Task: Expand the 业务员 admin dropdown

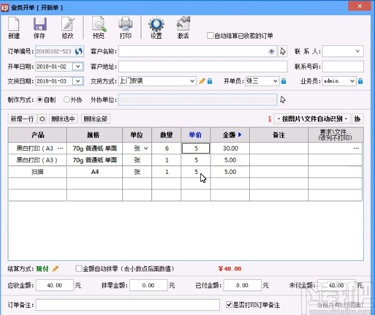Action: (352, 81)
